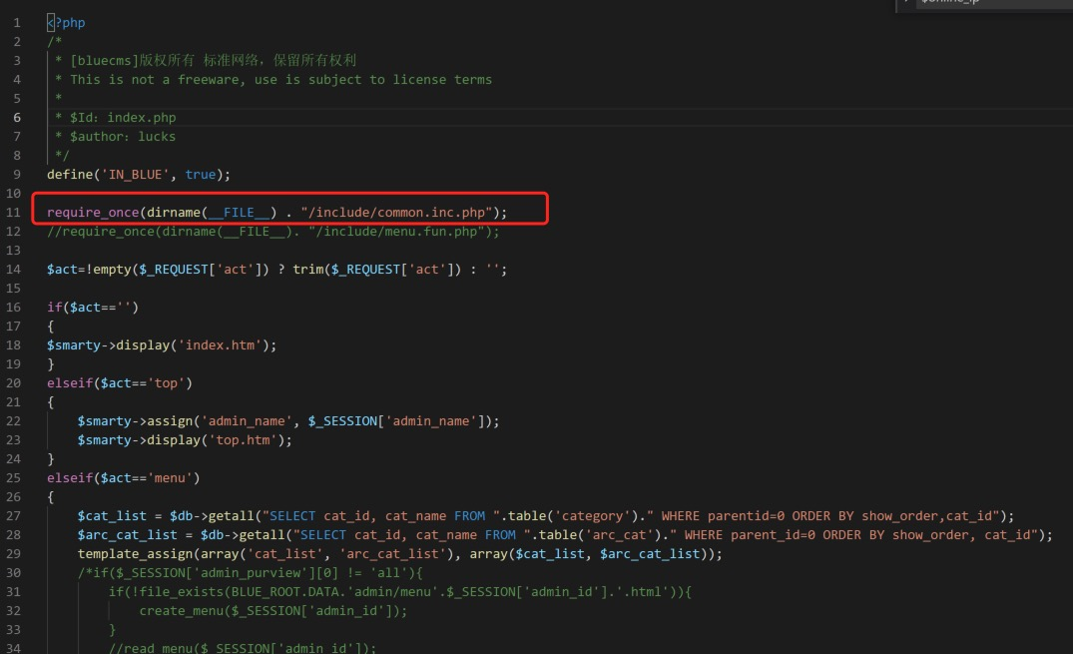The height and width of the screenshot is (654, 1073).
Task: Click line number 9 in the gutter
Action: (x=16, y=175)
